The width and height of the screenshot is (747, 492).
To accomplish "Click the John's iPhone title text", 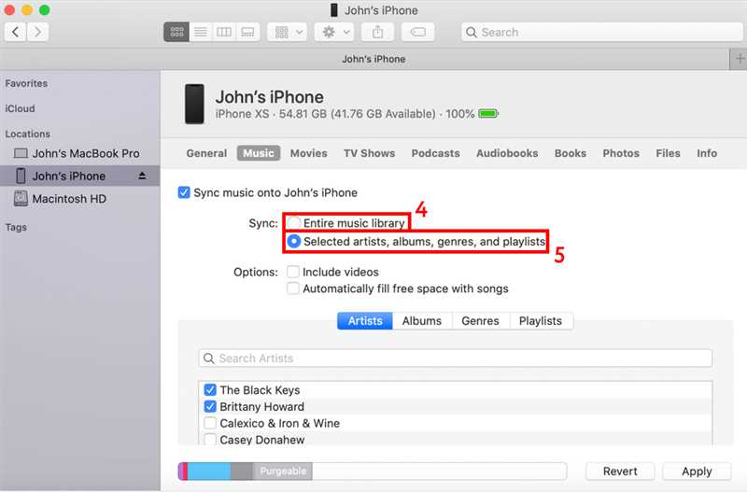I will coord(270,97).
